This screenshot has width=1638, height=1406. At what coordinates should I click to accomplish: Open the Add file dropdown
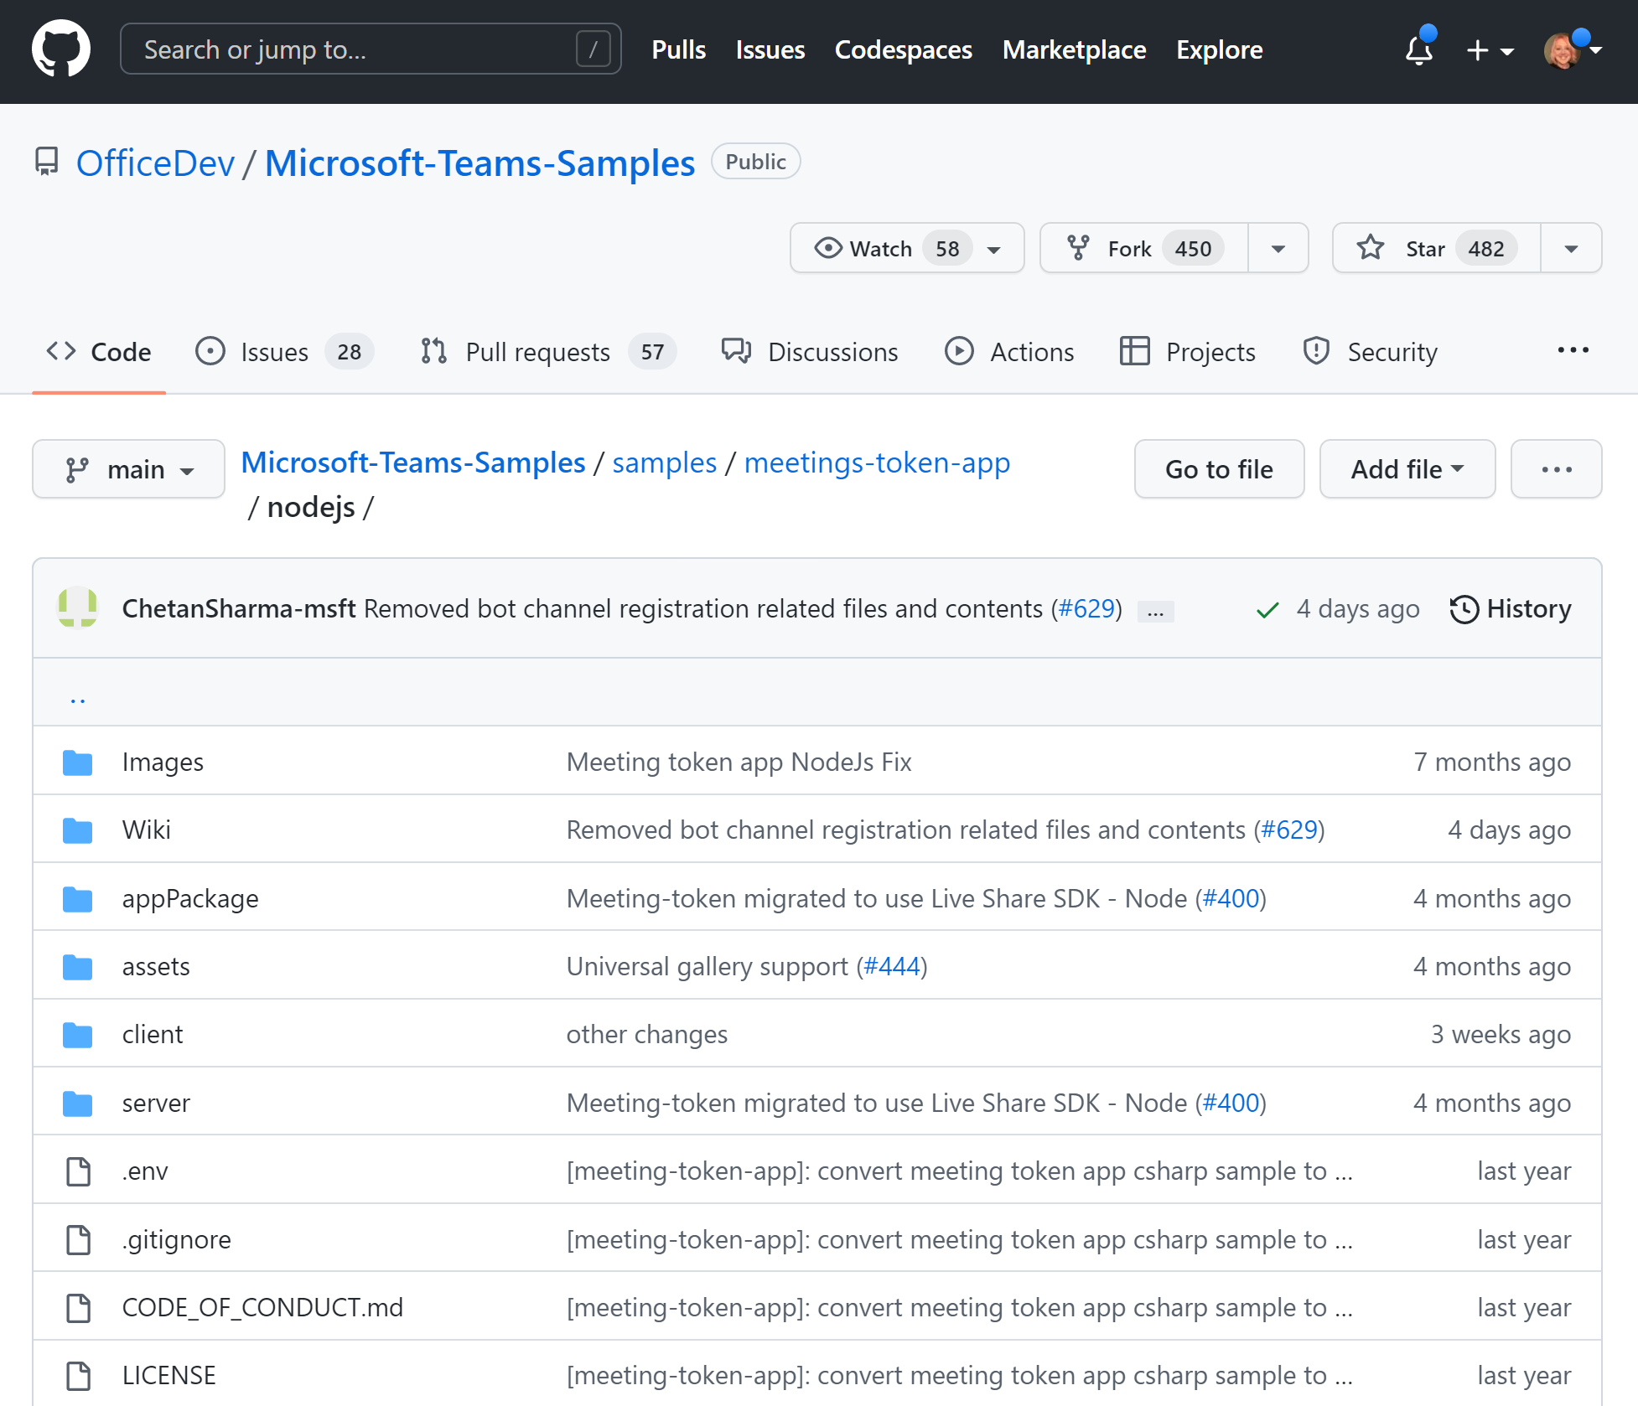[1407, 468]
